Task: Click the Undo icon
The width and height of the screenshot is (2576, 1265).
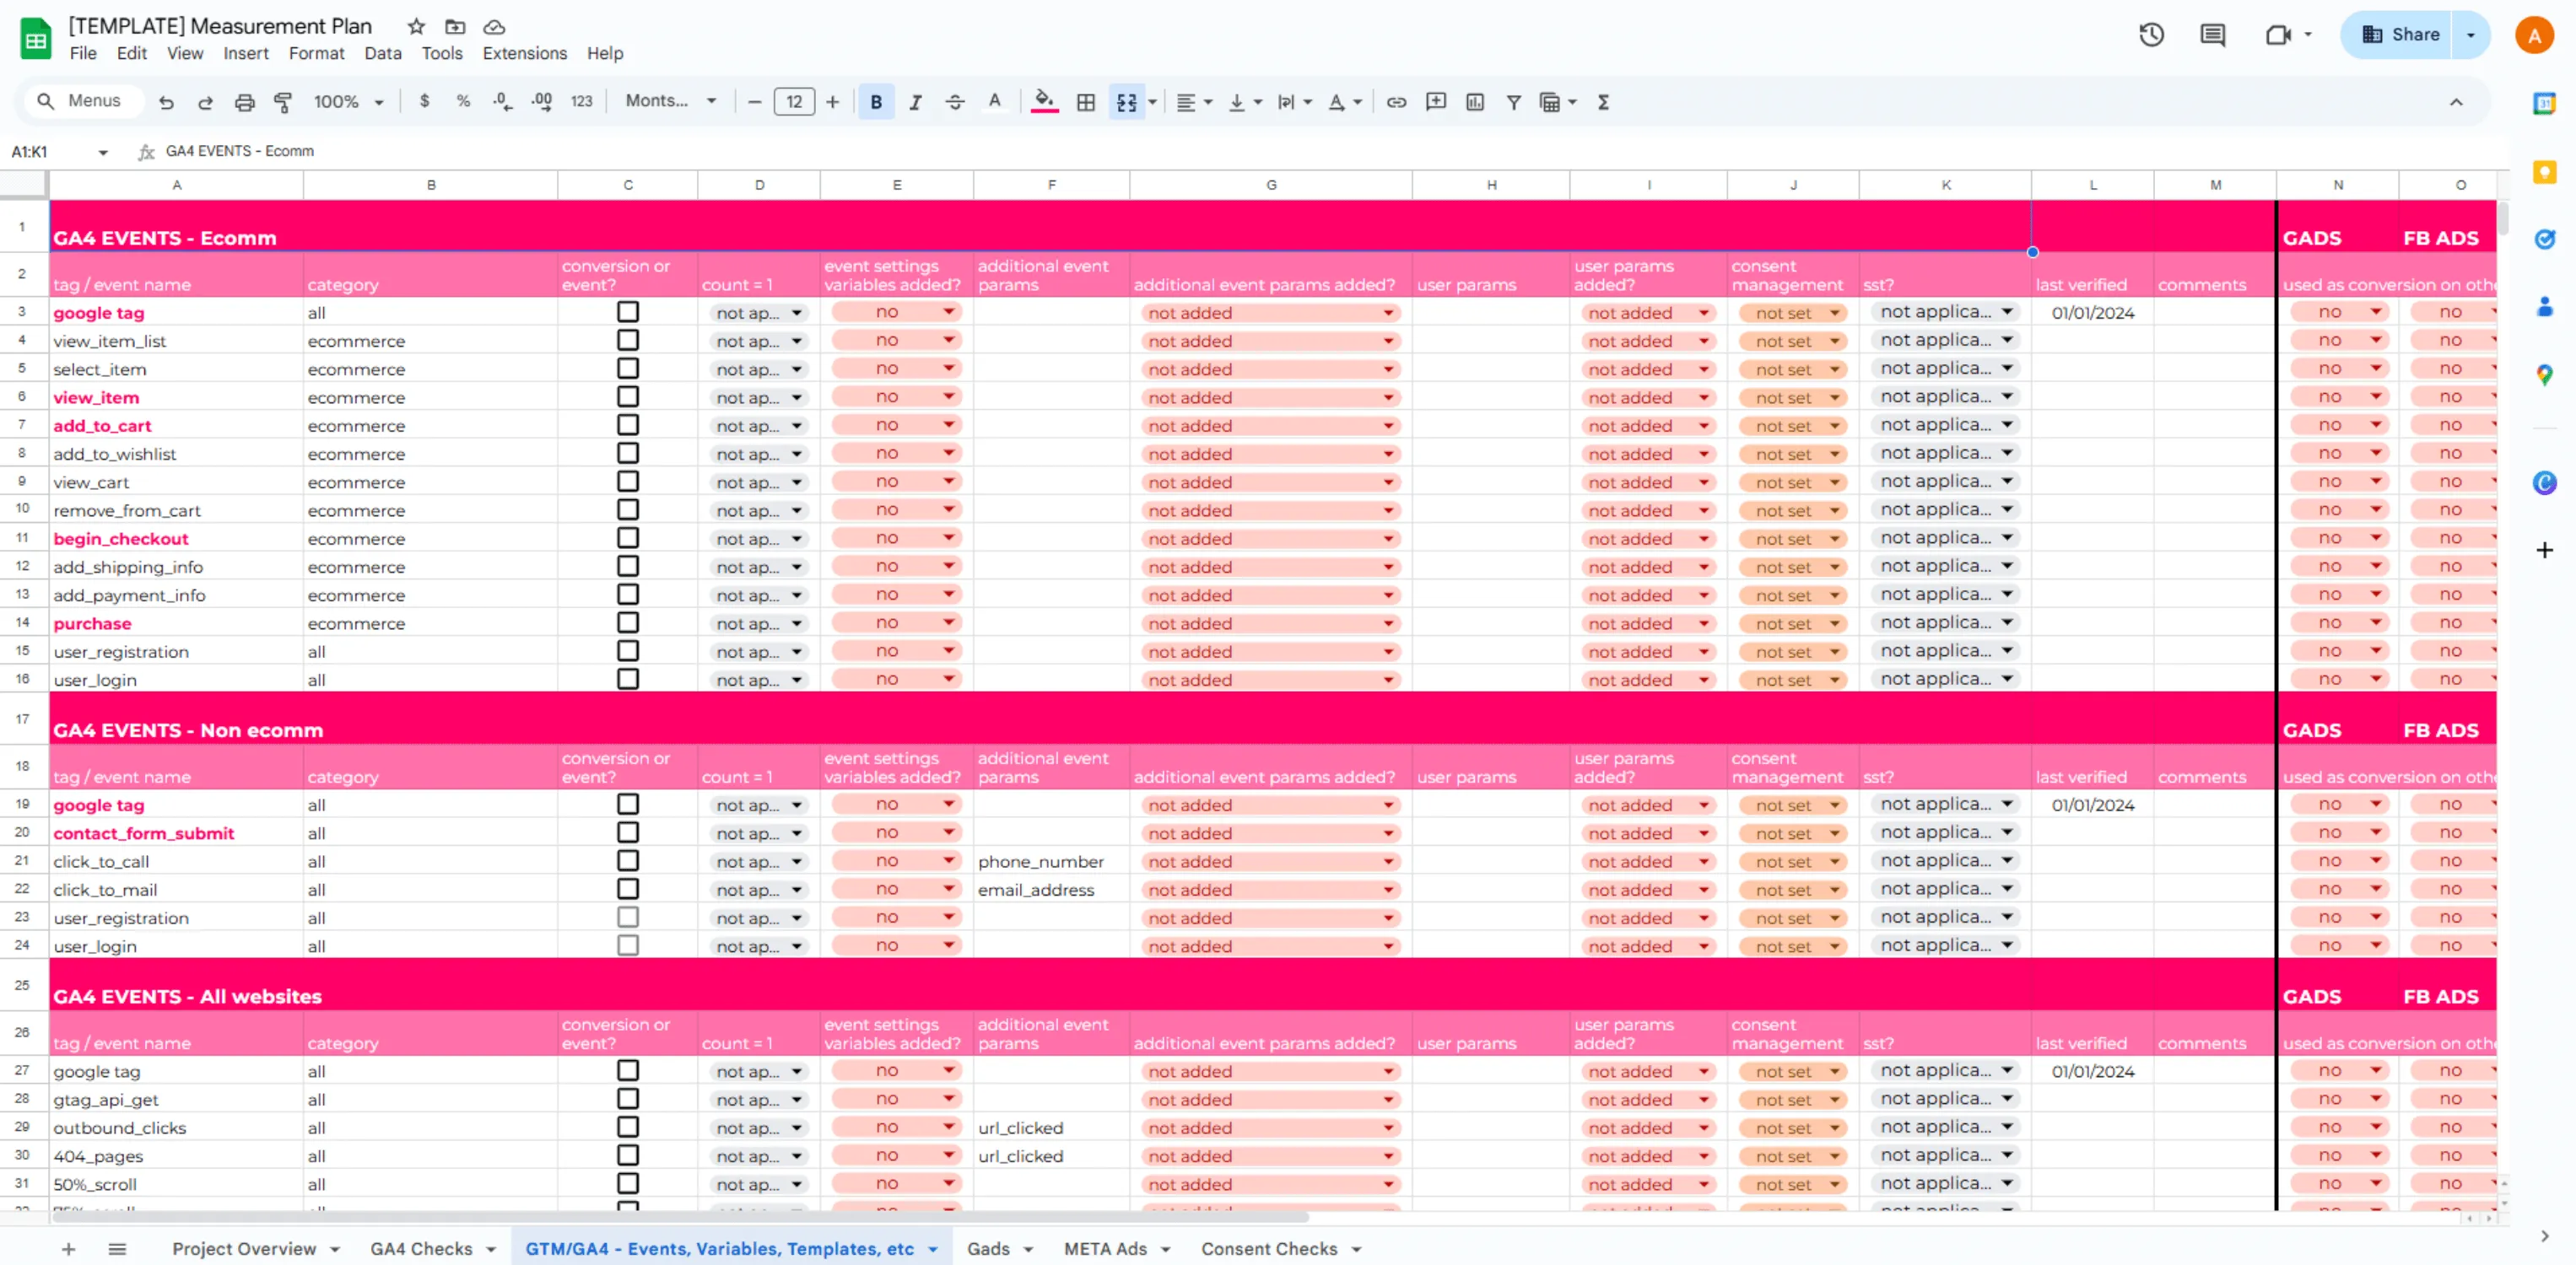Action: (x=166, y=102)
